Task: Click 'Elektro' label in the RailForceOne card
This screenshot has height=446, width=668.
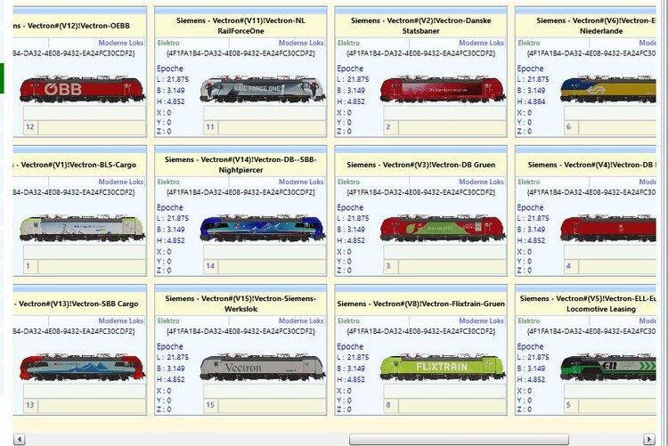Action: tap(168, 43)
